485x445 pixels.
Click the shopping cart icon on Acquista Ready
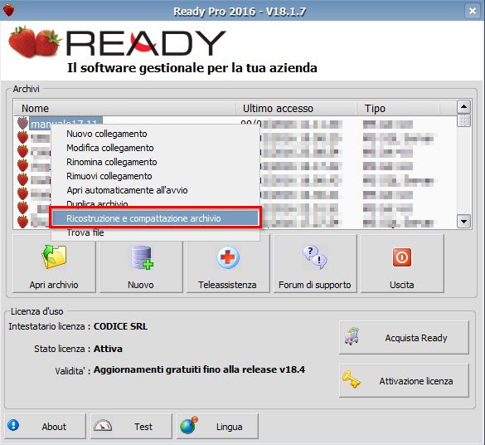click(352, 336)
